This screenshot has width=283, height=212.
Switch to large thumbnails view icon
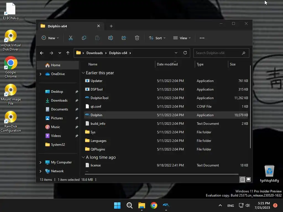248,179
